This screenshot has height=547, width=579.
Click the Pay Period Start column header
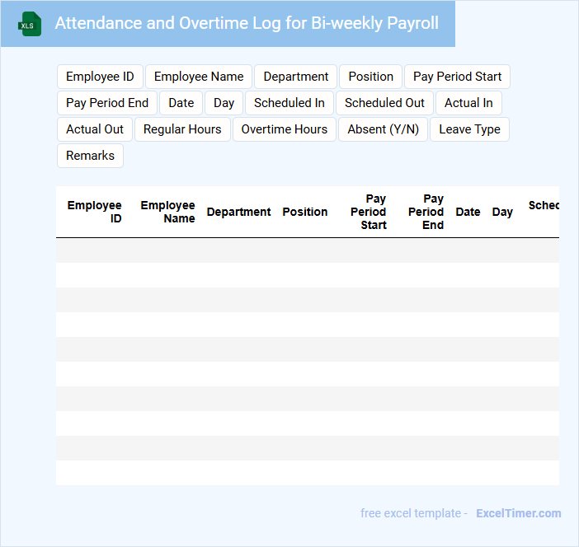pyautogui.click(x=369, y=212)
